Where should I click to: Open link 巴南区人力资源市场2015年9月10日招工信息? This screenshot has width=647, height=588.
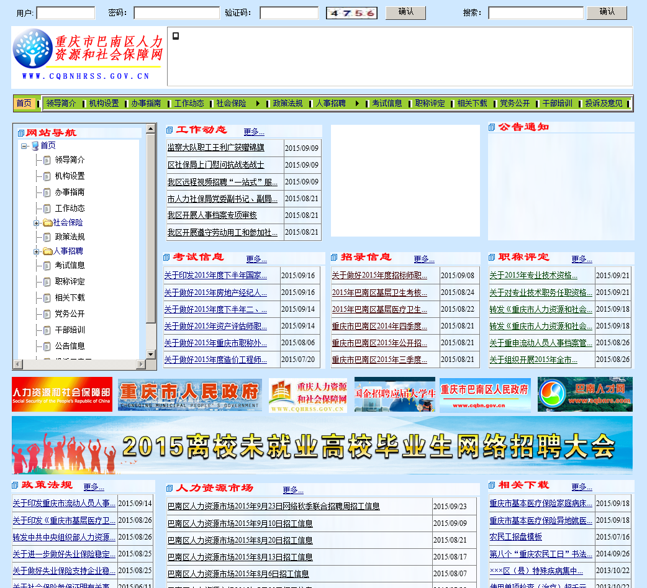[x=240, y=524]
